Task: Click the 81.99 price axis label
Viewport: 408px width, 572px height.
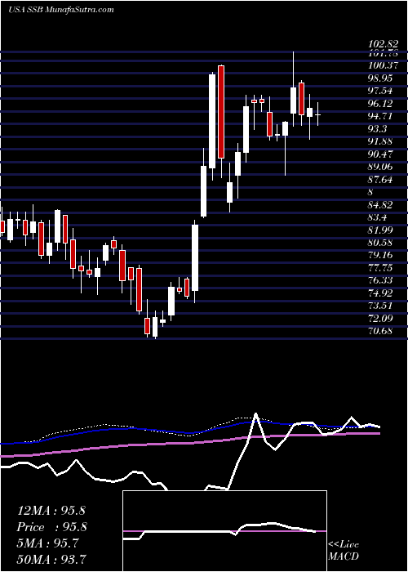Action: (x=380, y=230)
